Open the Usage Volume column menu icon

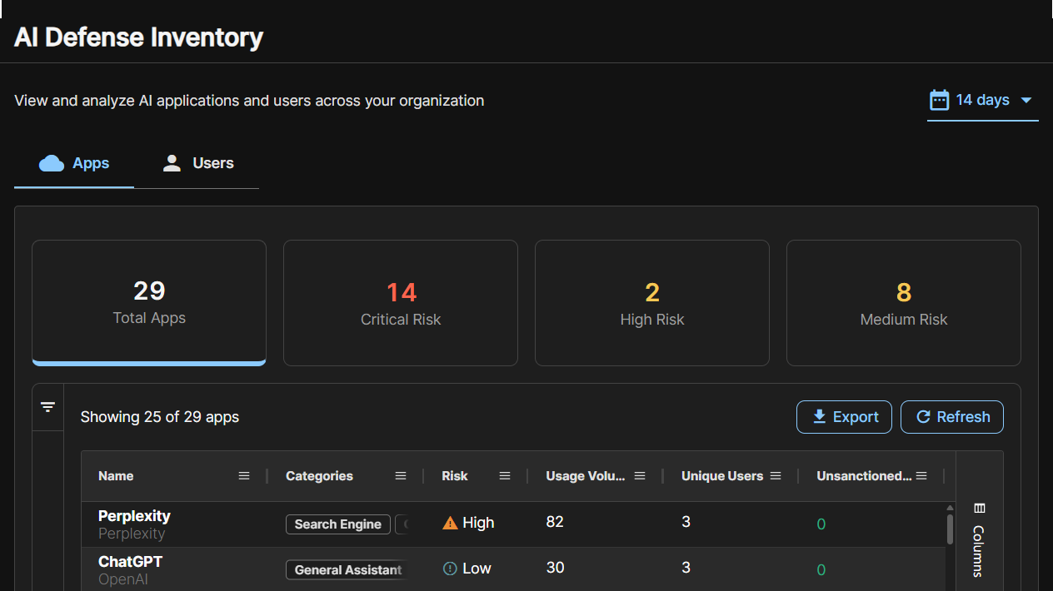pos(640,476)
